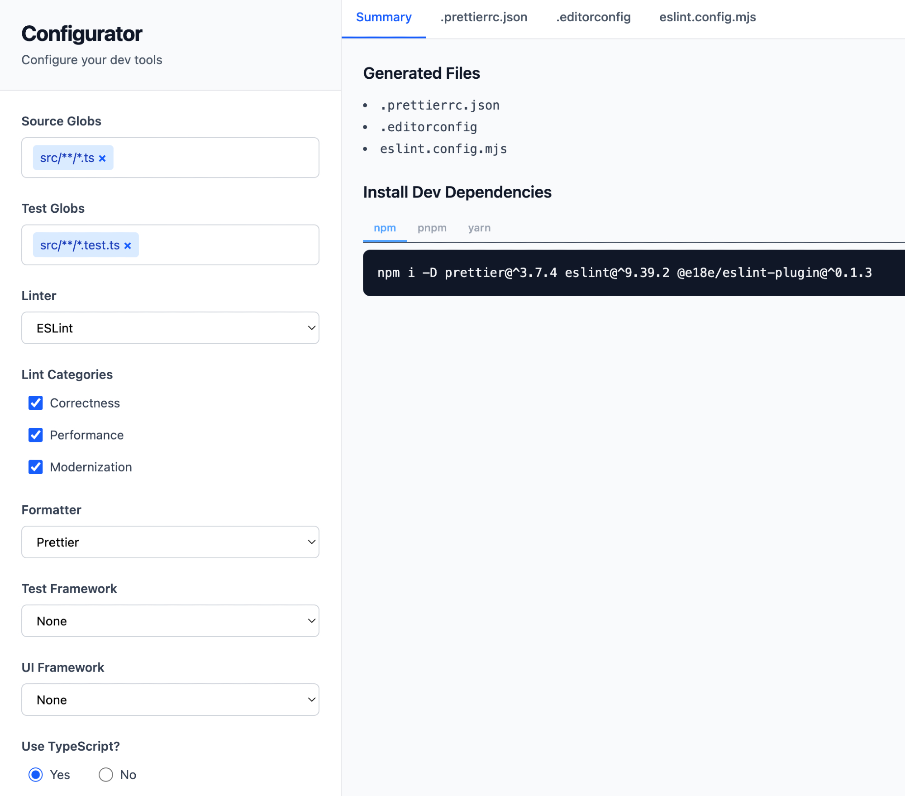Uncheck the Correctness lint category
The width and height of the screenshot is (905, 796).
35,403
